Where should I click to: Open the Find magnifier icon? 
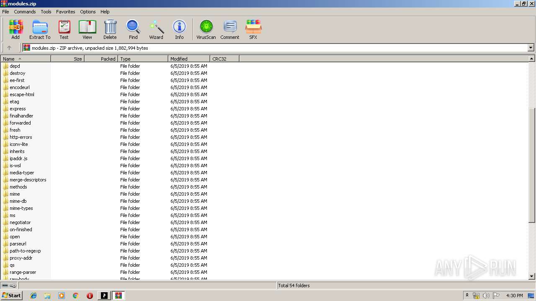(133, 30)
